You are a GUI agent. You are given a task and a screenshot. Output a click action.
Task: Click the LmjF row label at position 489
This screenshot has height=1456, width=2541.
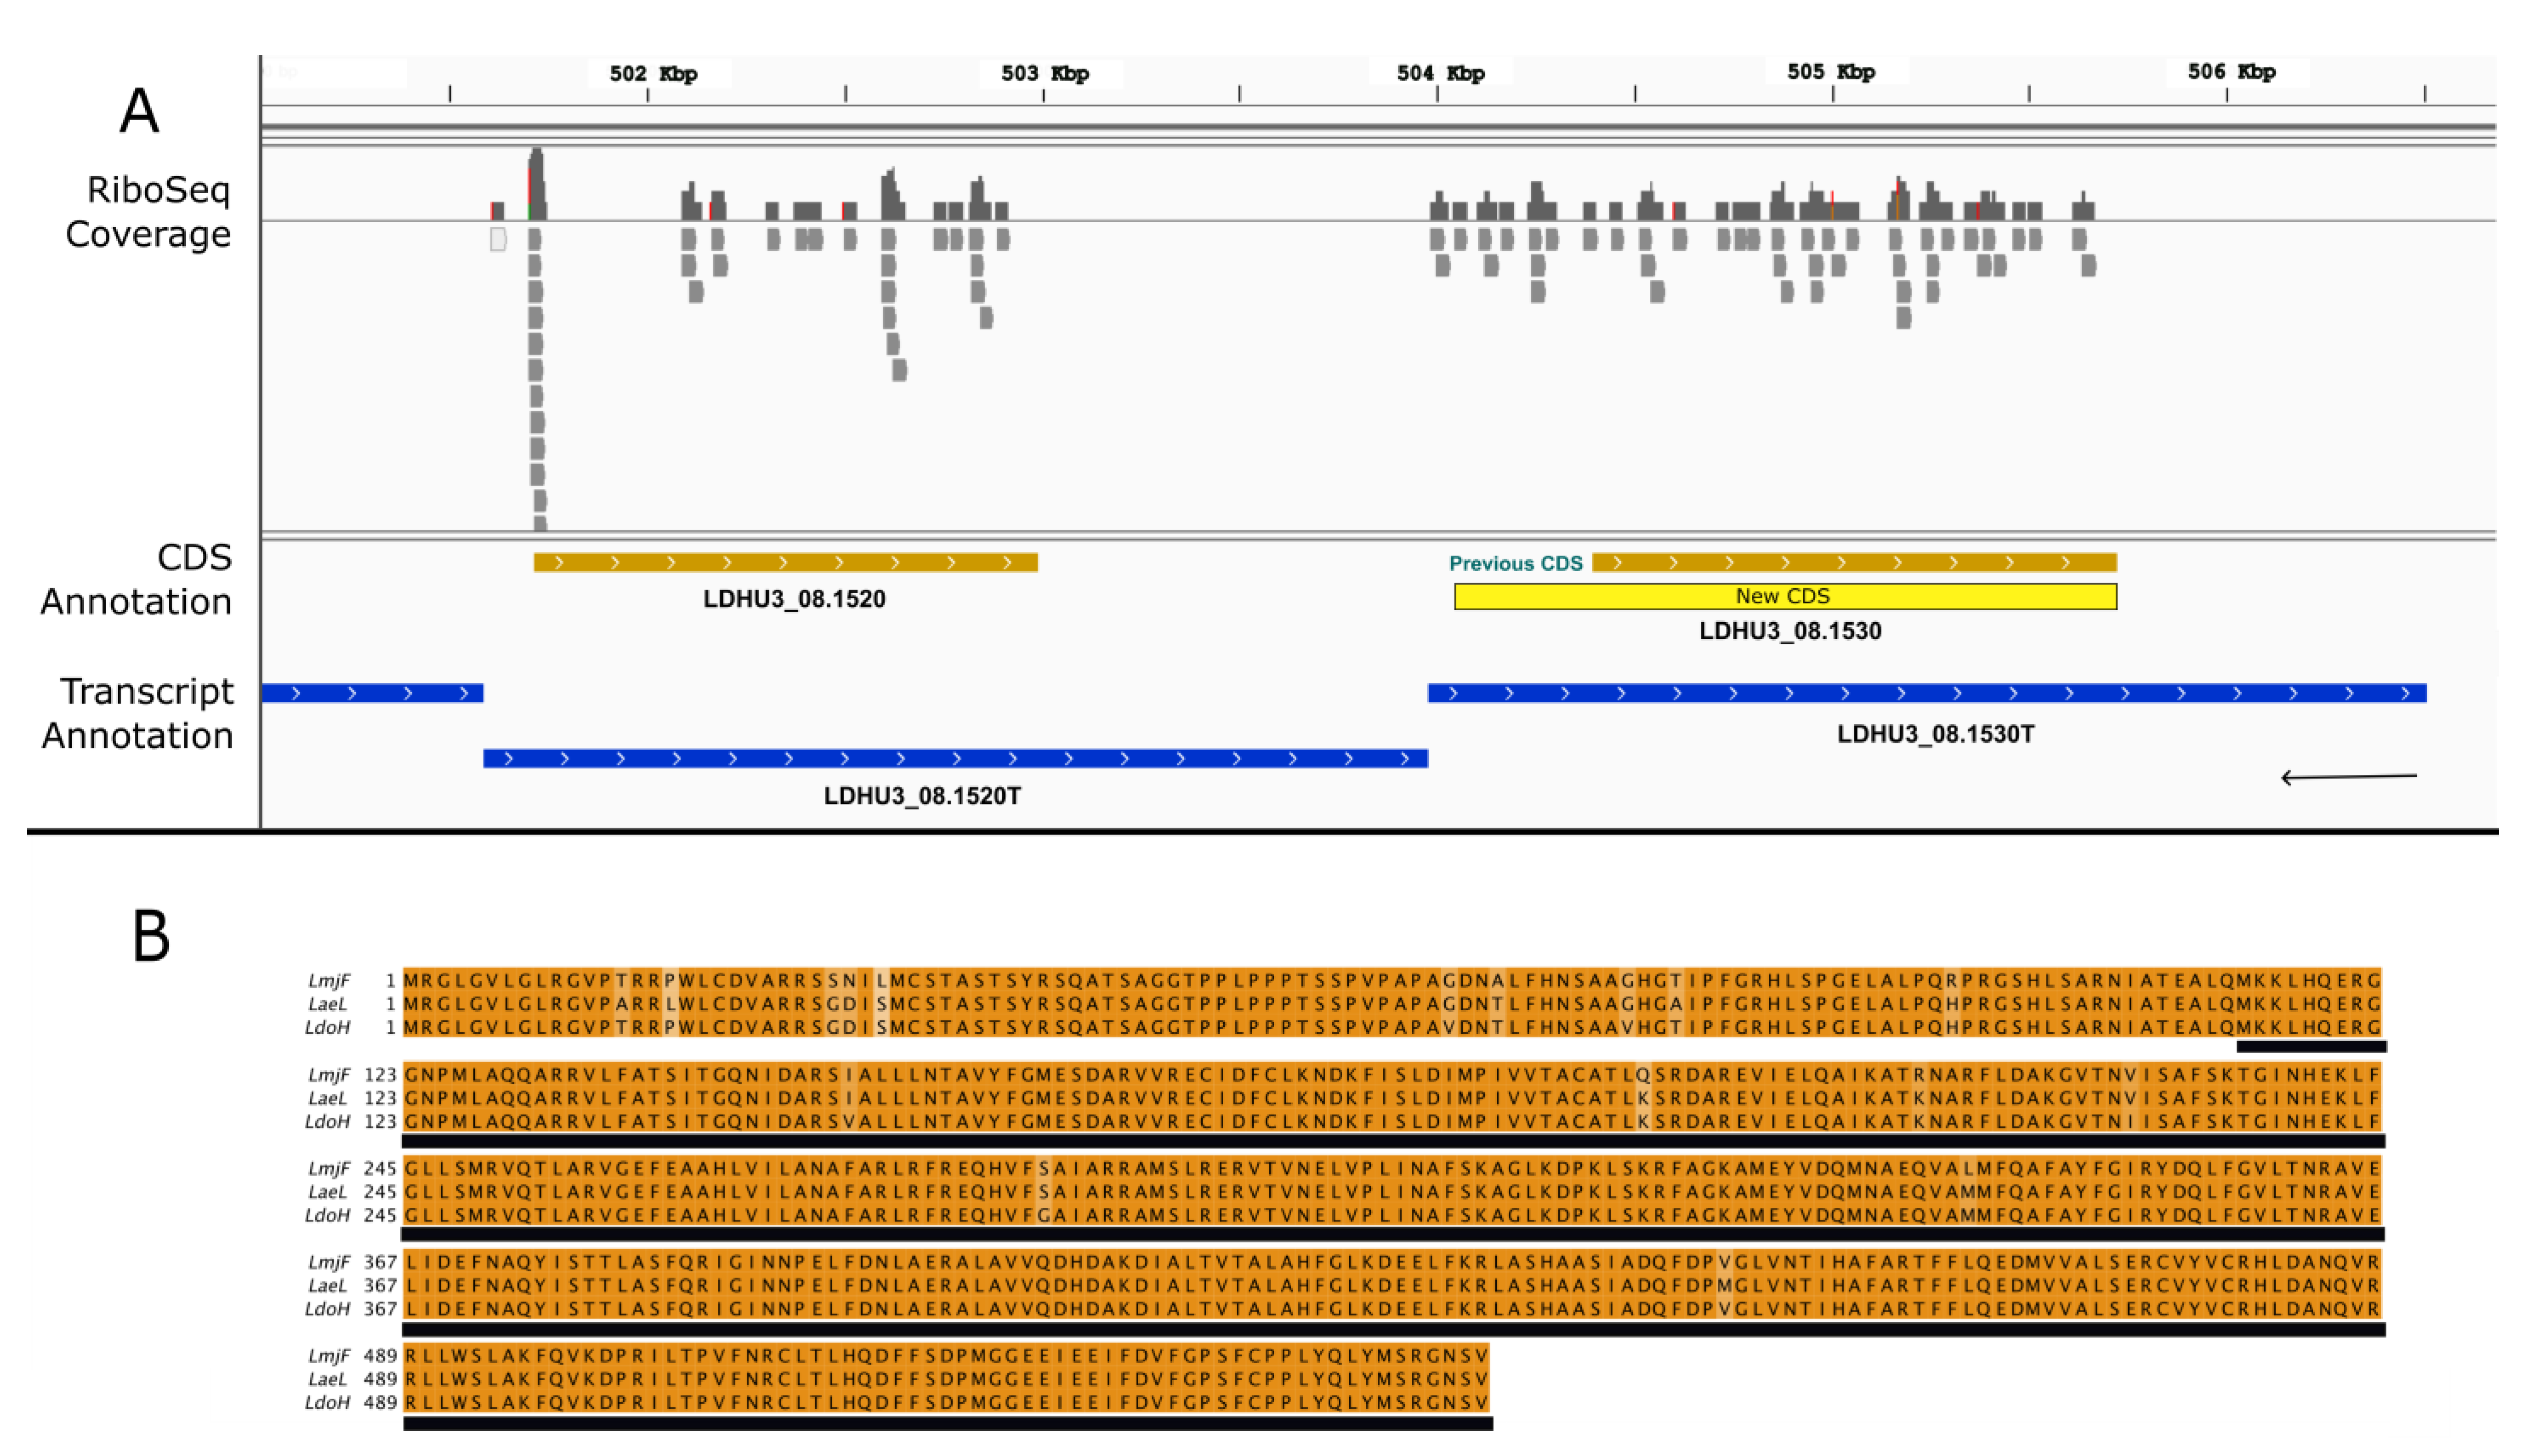pos(329,1357)
